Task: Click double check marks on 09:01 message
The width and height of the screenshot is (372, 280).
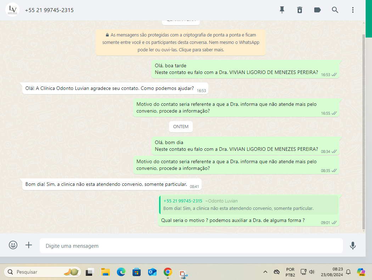Action: [x=334, y=223]
